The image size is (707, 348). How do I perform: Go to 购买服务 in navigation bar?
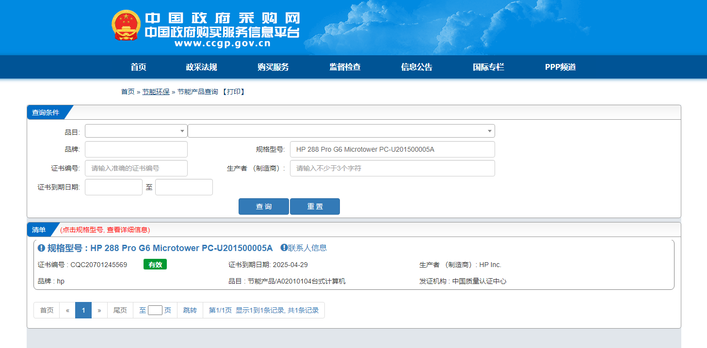pos(273,67)
